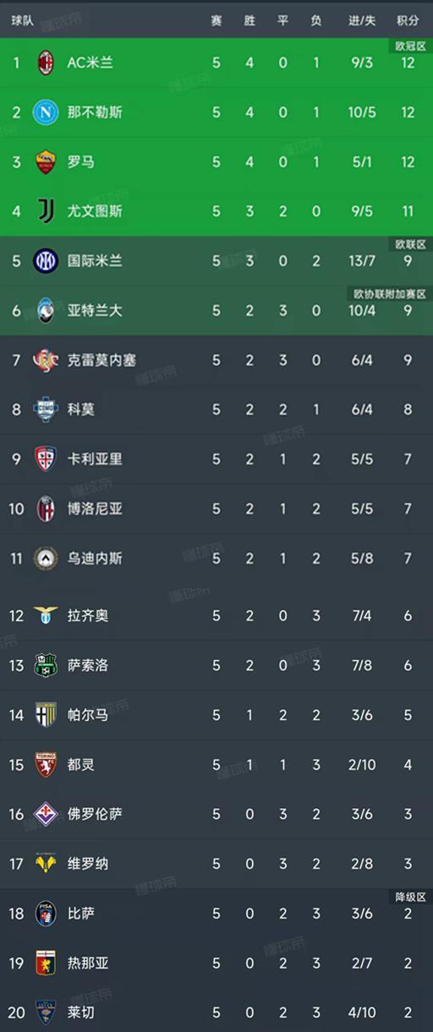The image size is (433, 1032).
Task: Click the 球队 column header
Action: pyautogui.click(x=23, y=20)
